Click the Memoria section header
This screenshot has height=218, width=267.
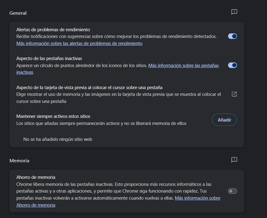(x=19, y=160)
